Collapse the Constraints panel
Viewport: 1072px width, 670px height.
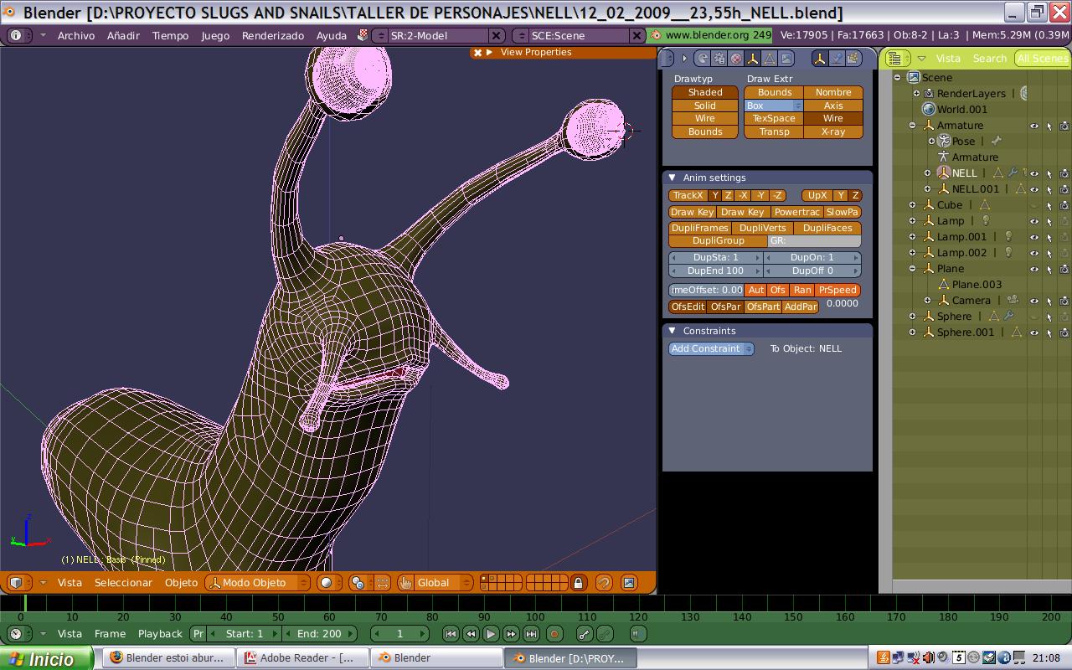(672, 331)
